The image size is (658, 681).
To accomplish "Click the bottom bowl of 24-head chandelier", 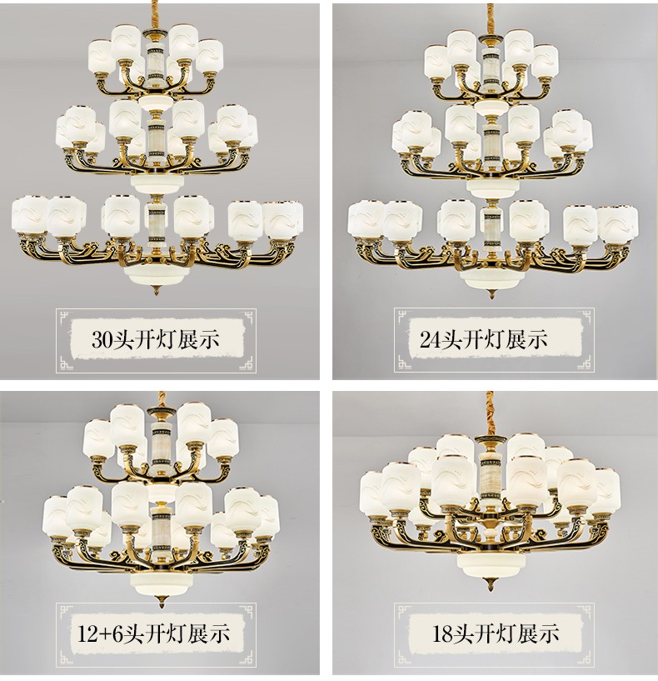I will [491, 278].
